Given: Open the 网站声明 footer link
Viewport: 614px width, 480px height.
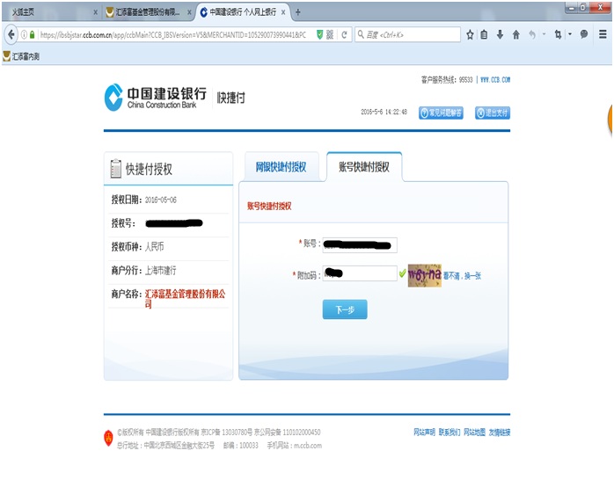Looking at the screenshot, I should (x=424, y=433).
